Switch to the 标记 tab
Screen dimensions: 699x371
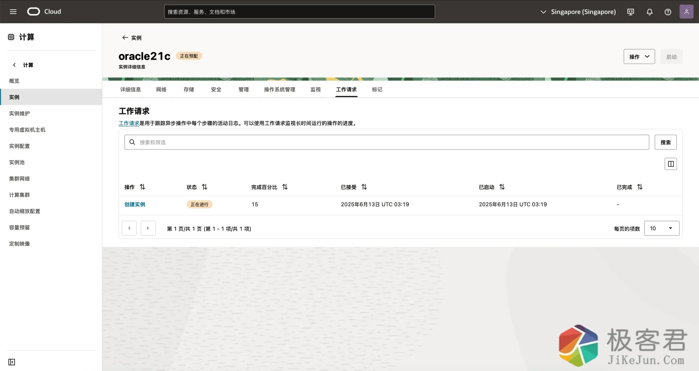(x=377, y=89)
